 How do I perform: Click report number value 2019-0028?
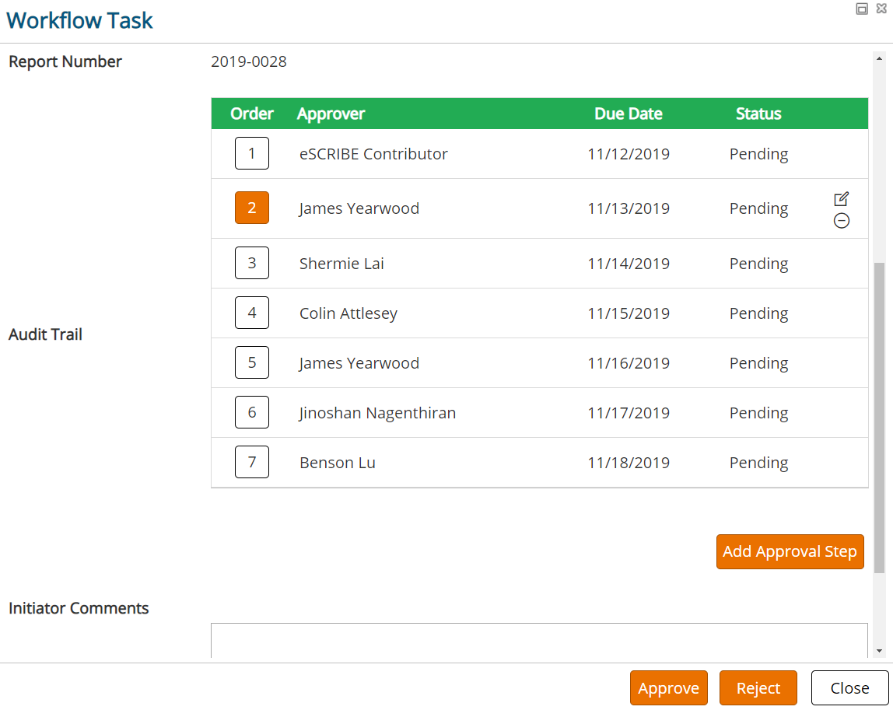249,61
